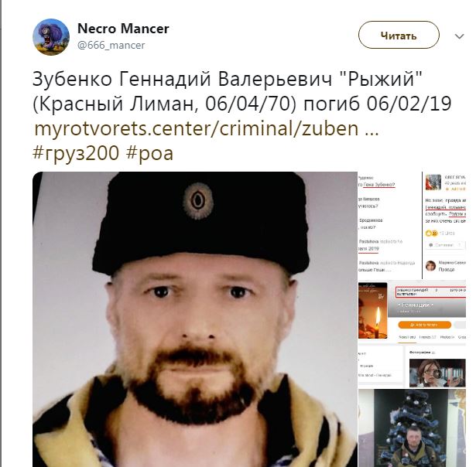Click the candle picture in the screenshot

coord(373,311)
